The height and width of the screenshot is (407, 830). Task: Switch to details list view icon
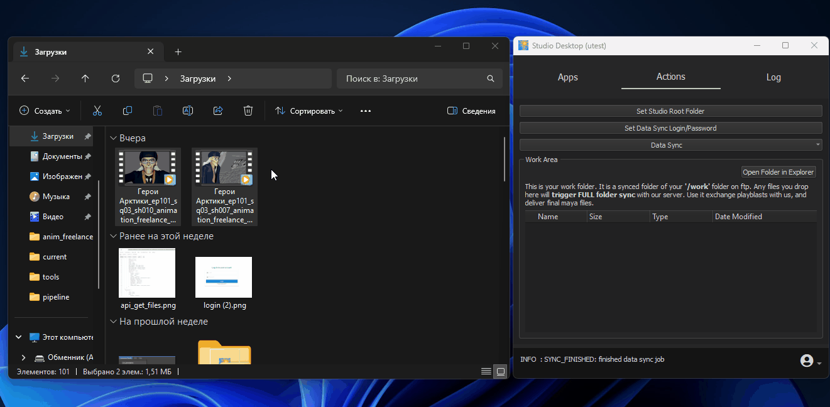click(486, 371)
